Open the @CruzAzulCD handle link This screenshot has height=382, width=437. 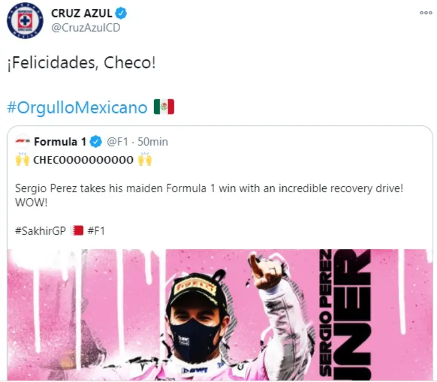coord(86,28)
